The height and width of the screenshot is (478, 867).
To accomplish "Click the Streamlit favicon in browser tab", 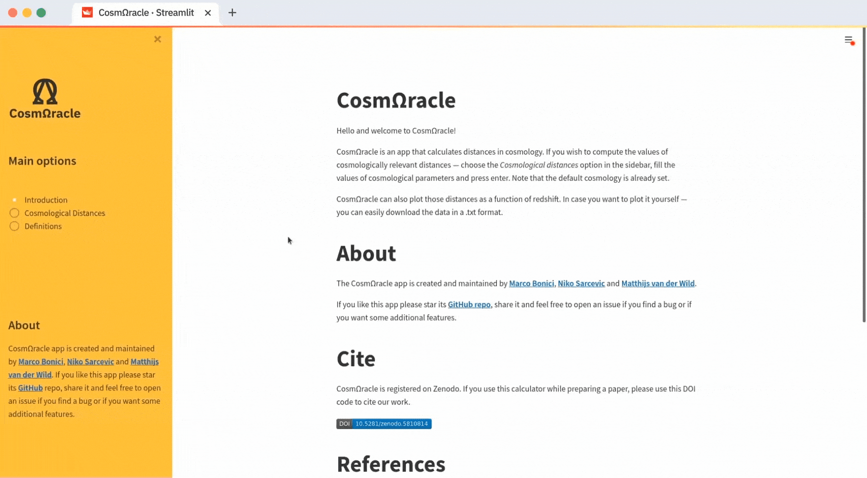I will click(87, 13).
